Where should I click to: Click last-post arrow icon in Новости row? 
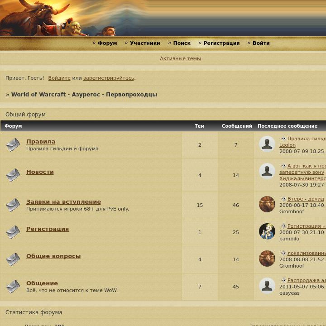click(283, 166)
